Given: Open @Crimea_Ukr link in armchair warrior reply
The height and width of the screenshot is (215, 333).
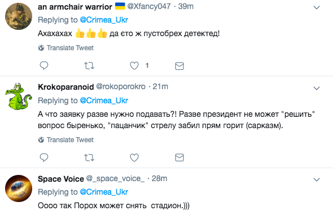Looking at the screenshot, I should [x=104, y=20].
